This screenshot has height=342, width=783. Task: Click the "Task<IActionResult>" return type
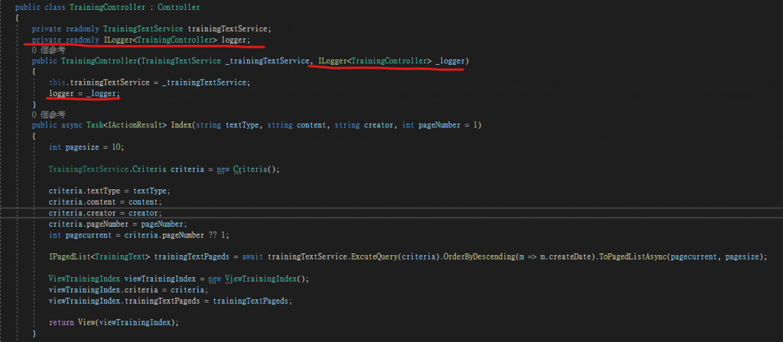pyautogui.click(x=128, y=125)
